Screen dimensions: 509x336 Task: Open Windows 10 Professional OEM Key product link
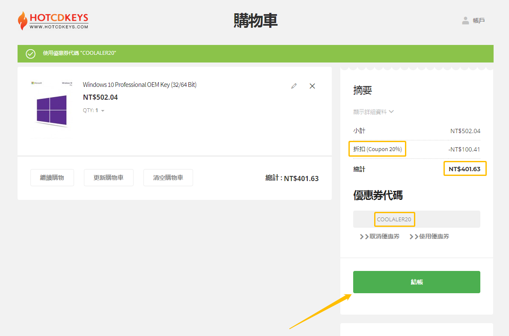(140, 85)
